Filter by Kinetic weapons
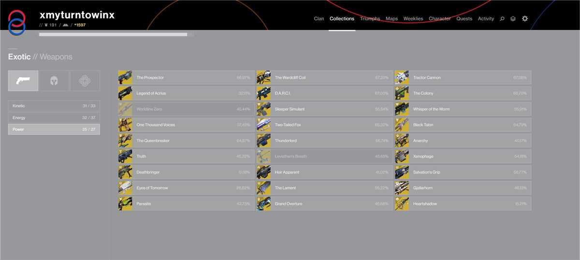 [x=54, y=106]
